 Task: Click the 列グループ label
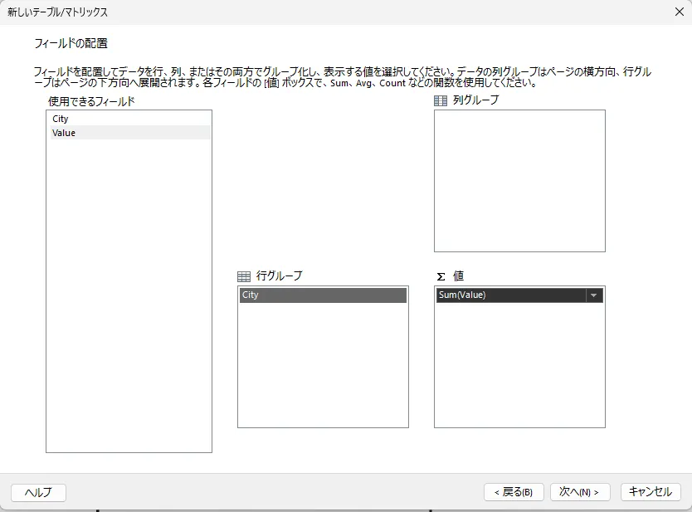click(x=475, y=100)
